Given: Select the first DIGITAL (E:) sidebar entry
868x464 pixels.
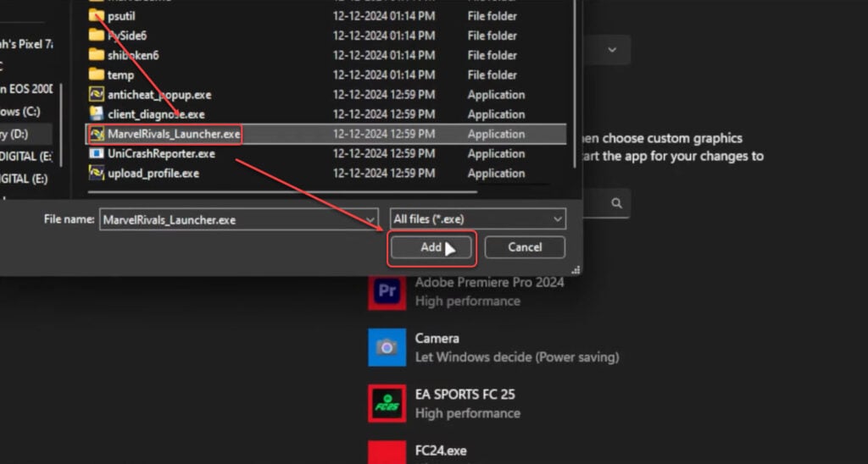Looking at the screenshot, I should tap(26, 156).
